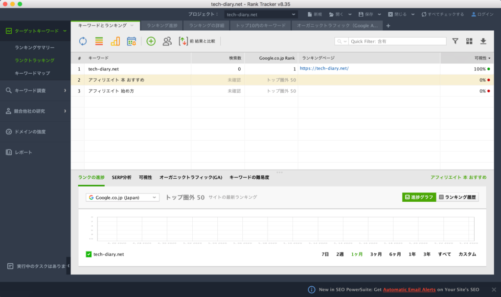Viewport: 501px width, 297px height.
Task: Open the SERP分析 lower tab
Action: 121,177
